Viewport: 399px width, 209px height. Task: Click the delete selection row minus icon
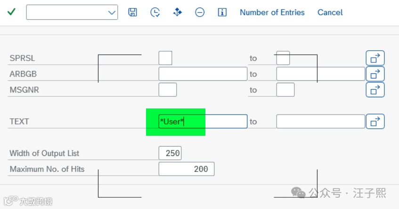(x=200, y=12)
